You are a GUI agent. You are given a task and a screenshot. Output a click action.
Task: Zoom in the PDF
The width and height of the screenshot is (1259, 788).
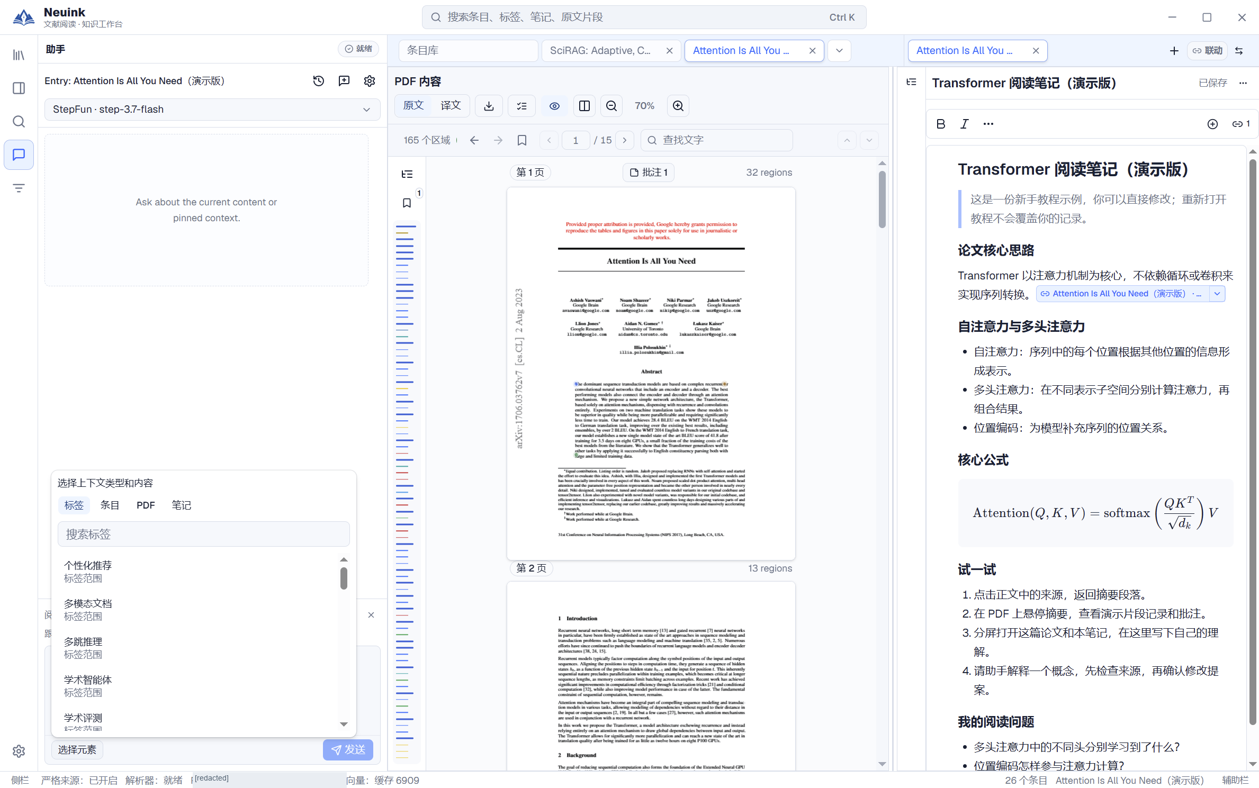tap(678, 106)
